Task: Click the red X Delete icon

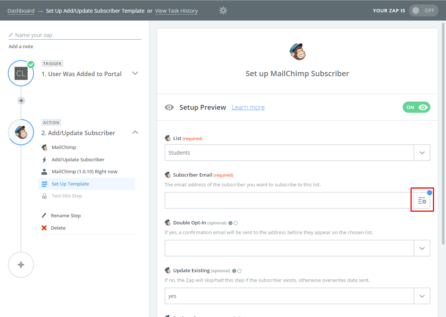Action: click(x=44, y=228)
